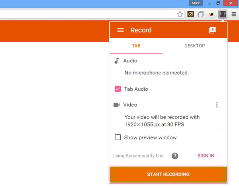Restore down the Chrome window

(218, 3)
